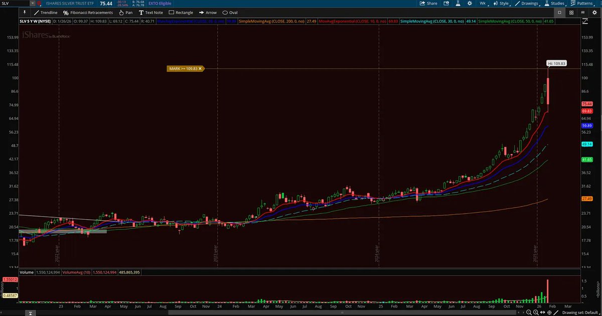602x316 pixels.
Task: Click the AII layout mode button
Action: (x=583, y=13)
